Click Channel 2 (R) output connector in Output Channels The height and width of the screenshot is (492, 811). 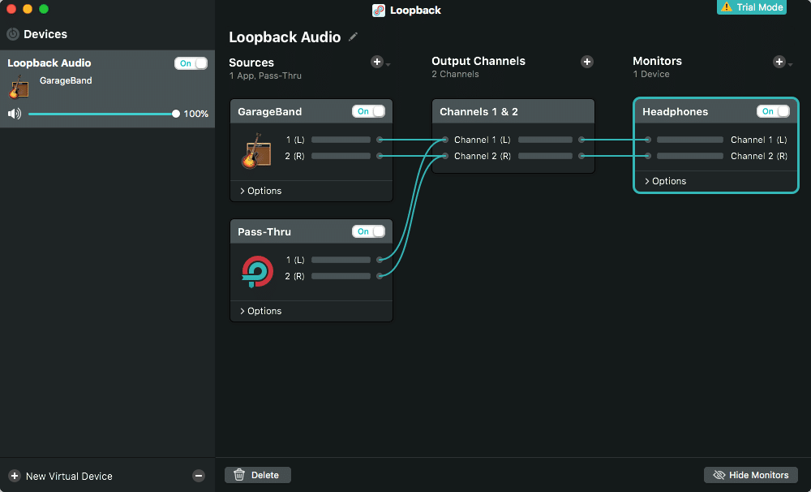click(581, 156)
